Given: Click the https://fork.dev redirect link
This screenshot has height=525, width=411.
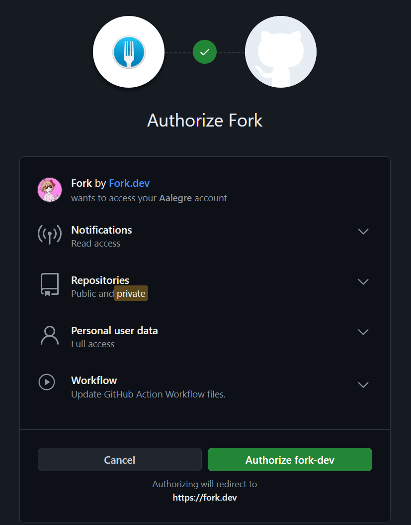Looking at the screenshot, I should 204,497.
